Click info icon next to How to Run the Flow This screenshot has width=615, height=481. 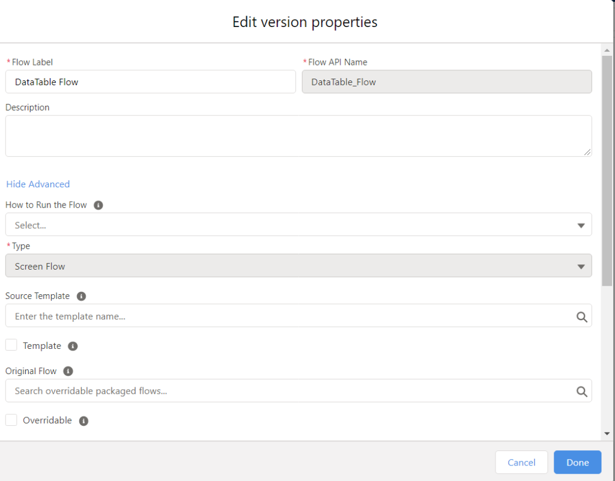[98, 205]
